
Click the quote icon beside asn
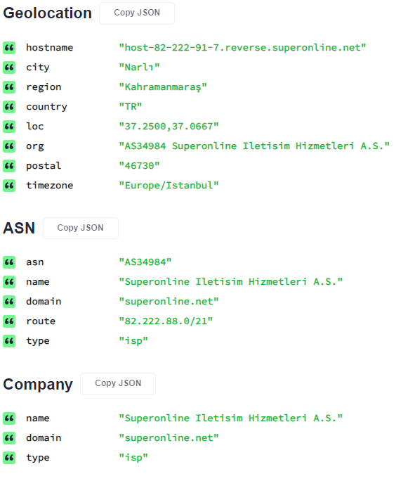pyautogui.click(x=9, y=262)
